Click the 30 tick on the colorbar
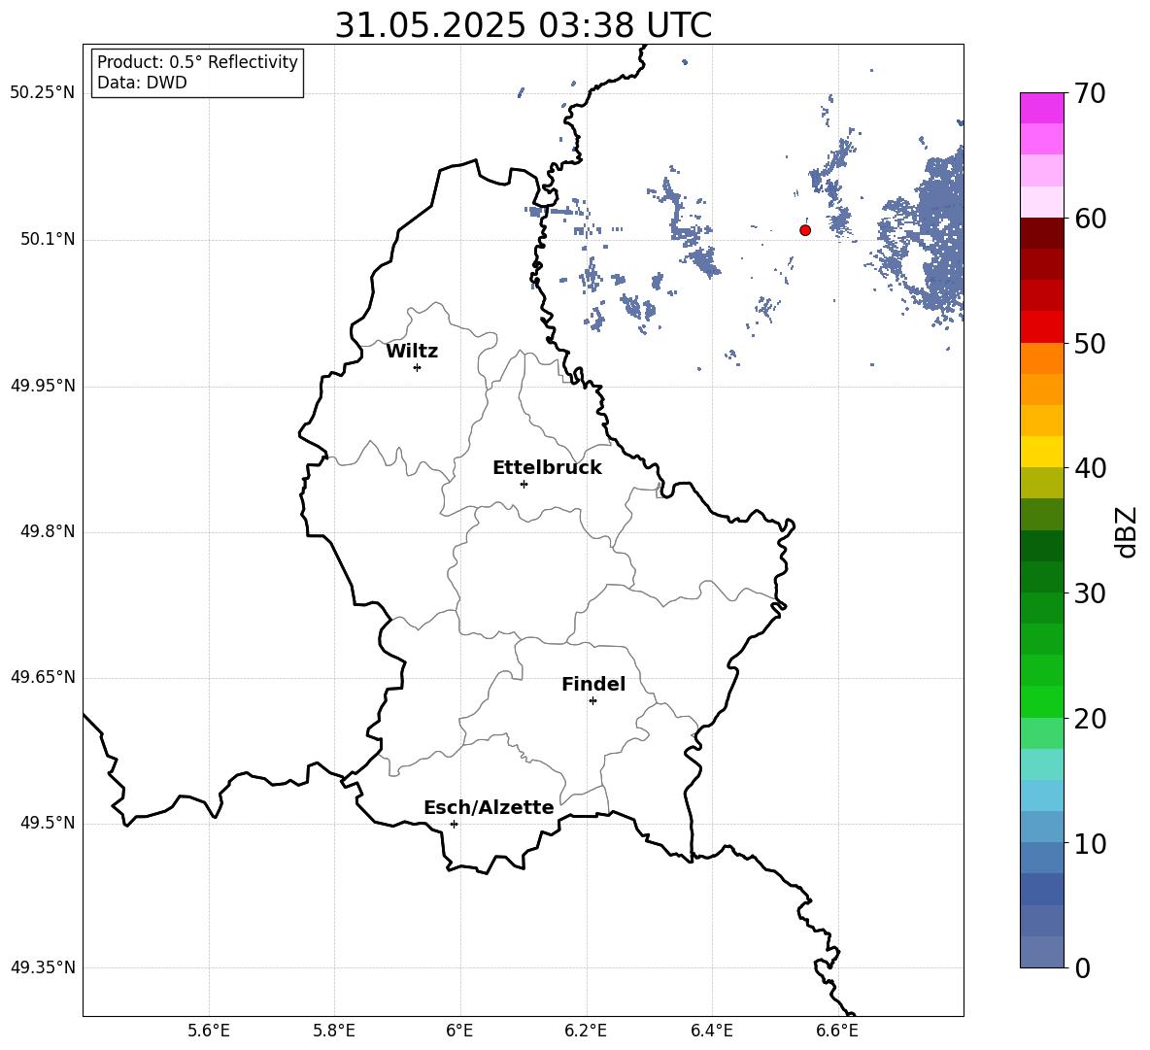Image resolution: width=1150 pixels, height=1050 pixels. point(1090,593)
